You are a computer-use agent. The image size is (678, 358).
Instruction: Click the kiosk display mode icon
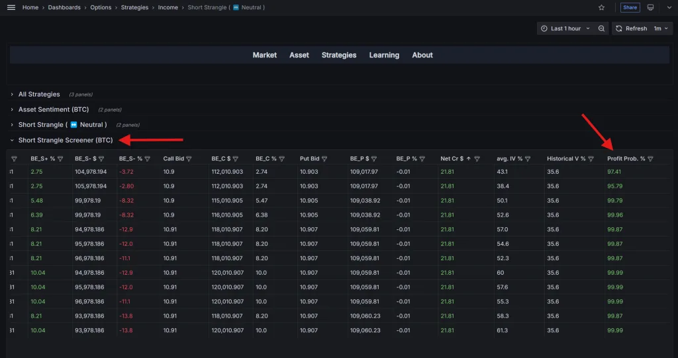[x=650, y=7]
